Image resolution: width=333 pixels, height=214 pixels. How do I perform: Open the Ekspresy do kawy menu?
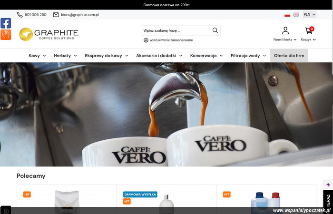point(103,56)
